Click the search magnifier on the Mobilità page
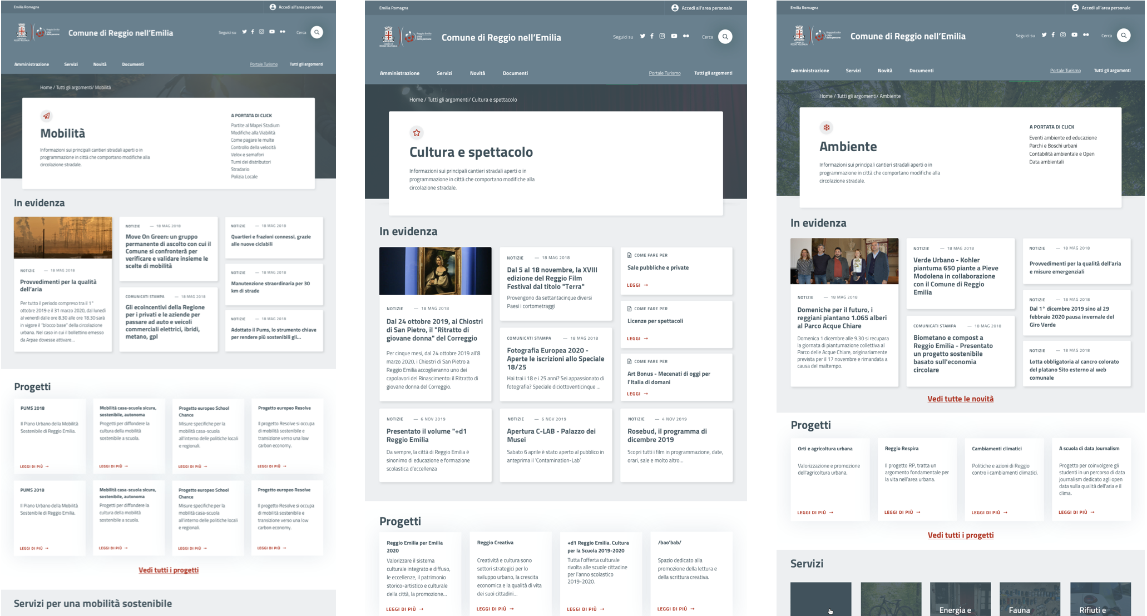The image size is (1147, 616). 317,32
